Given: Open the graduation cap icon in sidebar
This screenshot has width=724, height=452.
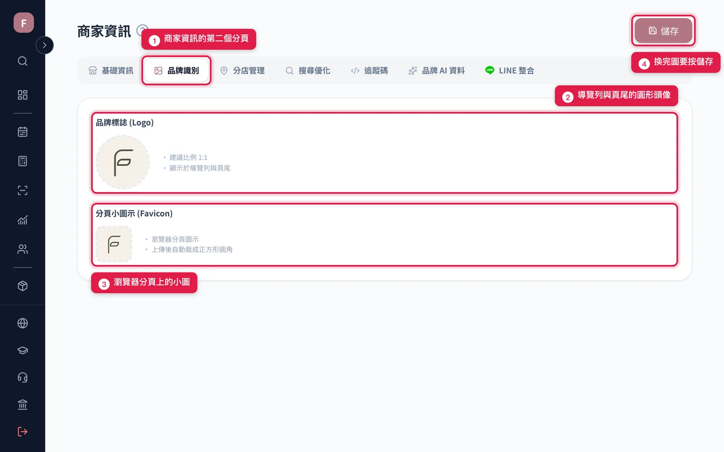Looking at the screenshot, I should click(23, 350).
